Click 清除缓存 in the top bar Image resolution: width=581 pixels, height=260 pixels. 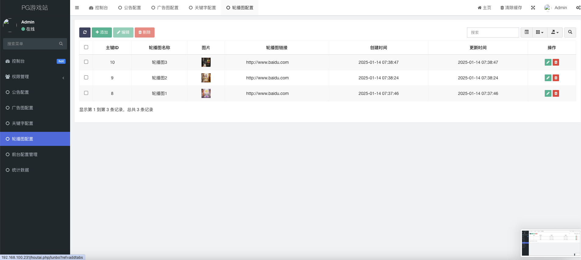point(511,8)
